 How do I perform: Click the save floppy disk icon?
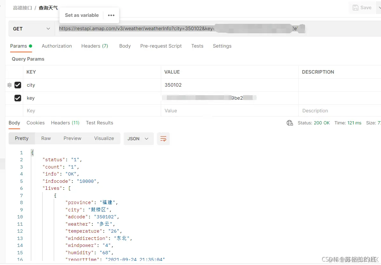(356, 8)
